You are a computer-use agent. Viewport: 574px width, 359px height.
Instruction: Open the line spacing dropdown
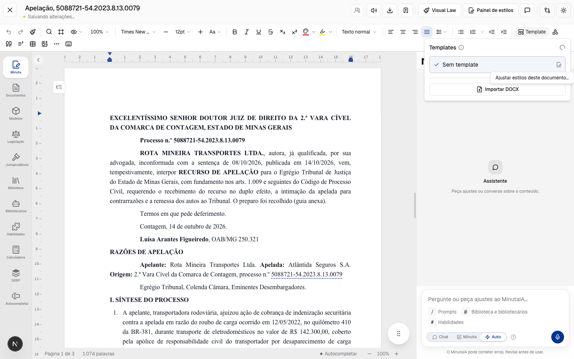(441, 32)
